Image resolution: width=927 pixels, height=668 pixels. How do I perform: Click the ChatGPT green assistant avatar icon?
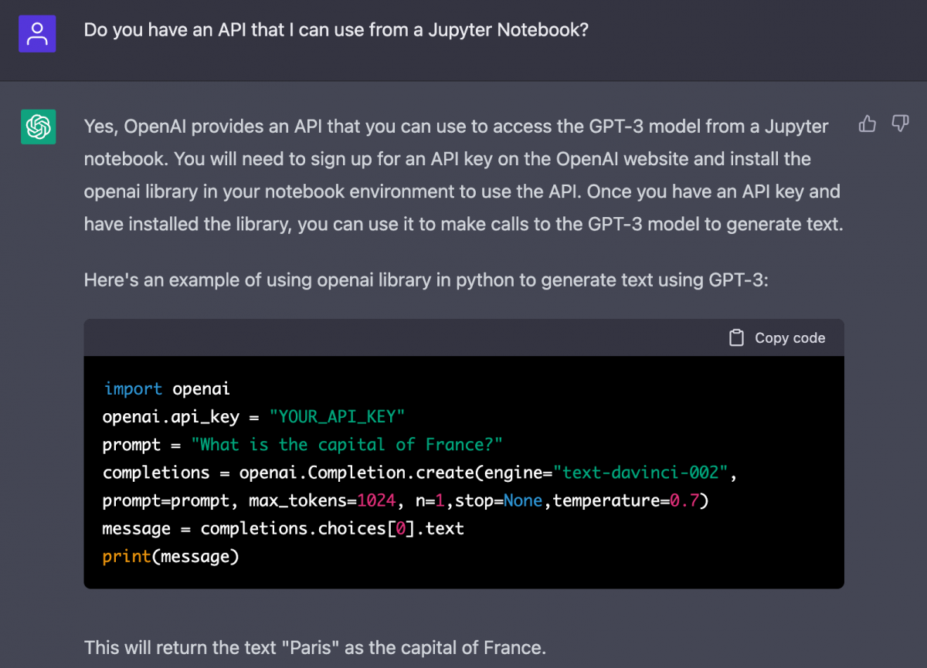(38, 126)
